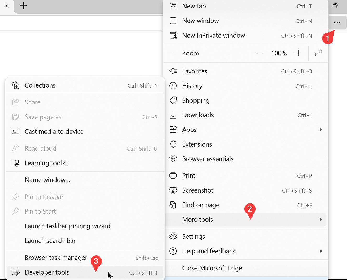
Task: Click the Shift+Esc shortcut text
Action: click(x=147, y=258)
